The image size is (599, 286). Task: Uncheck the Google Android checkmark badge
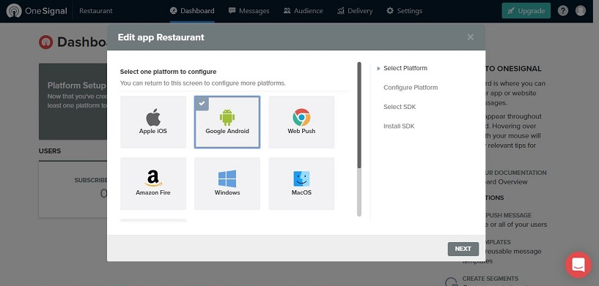click(202, 103)
